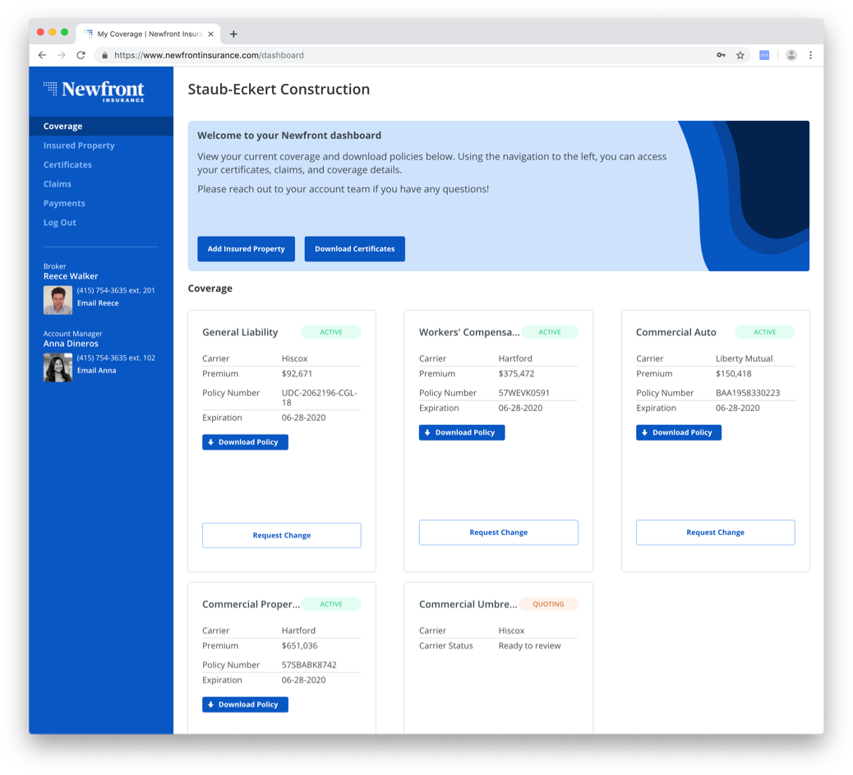Click the General Liability card title

[240, 332]
